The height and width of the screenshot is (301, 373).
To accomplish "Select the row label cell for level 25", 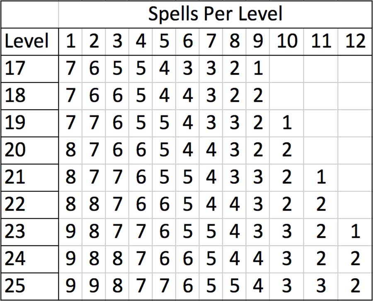I will click(29, 286).
